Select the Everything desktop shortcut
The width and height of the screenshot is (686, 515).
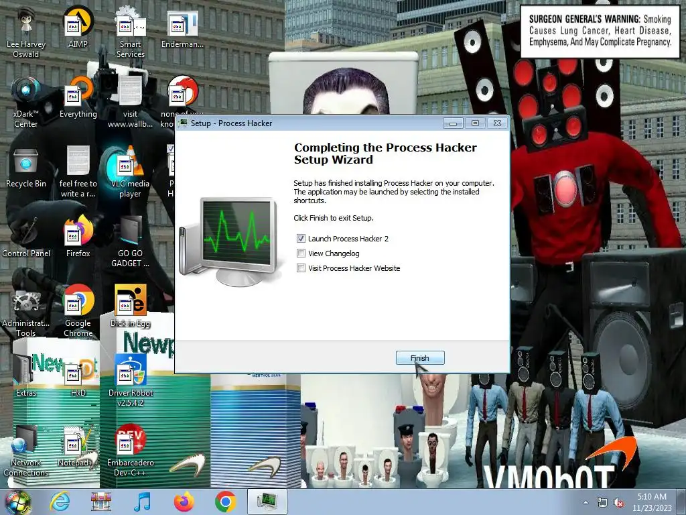pyautogui.click(x=78, y=98)
